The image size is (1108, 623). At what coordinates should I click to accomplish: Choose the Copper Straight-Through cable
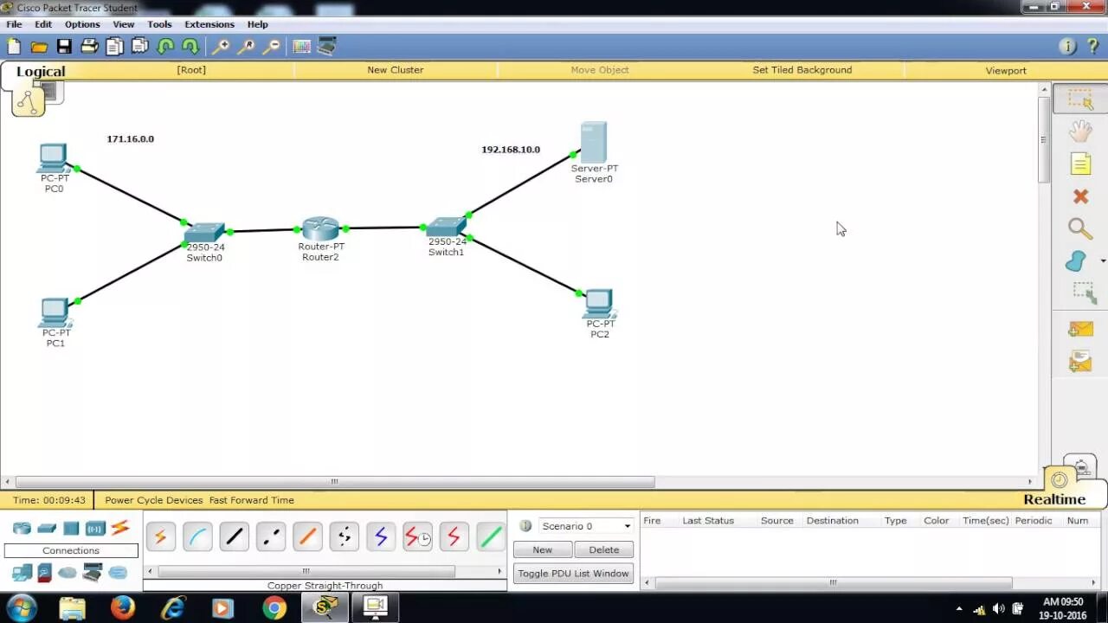234,537
